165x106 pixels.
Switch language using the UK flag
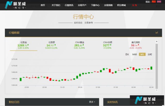[159, 2]
